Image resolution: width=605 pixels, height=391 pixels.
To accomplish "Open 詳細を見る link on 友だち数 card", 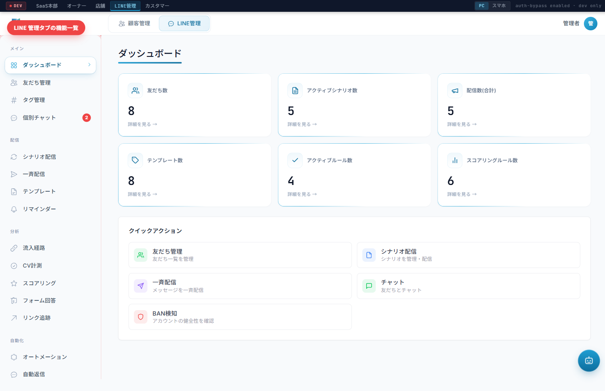I will tap(143, 124).
